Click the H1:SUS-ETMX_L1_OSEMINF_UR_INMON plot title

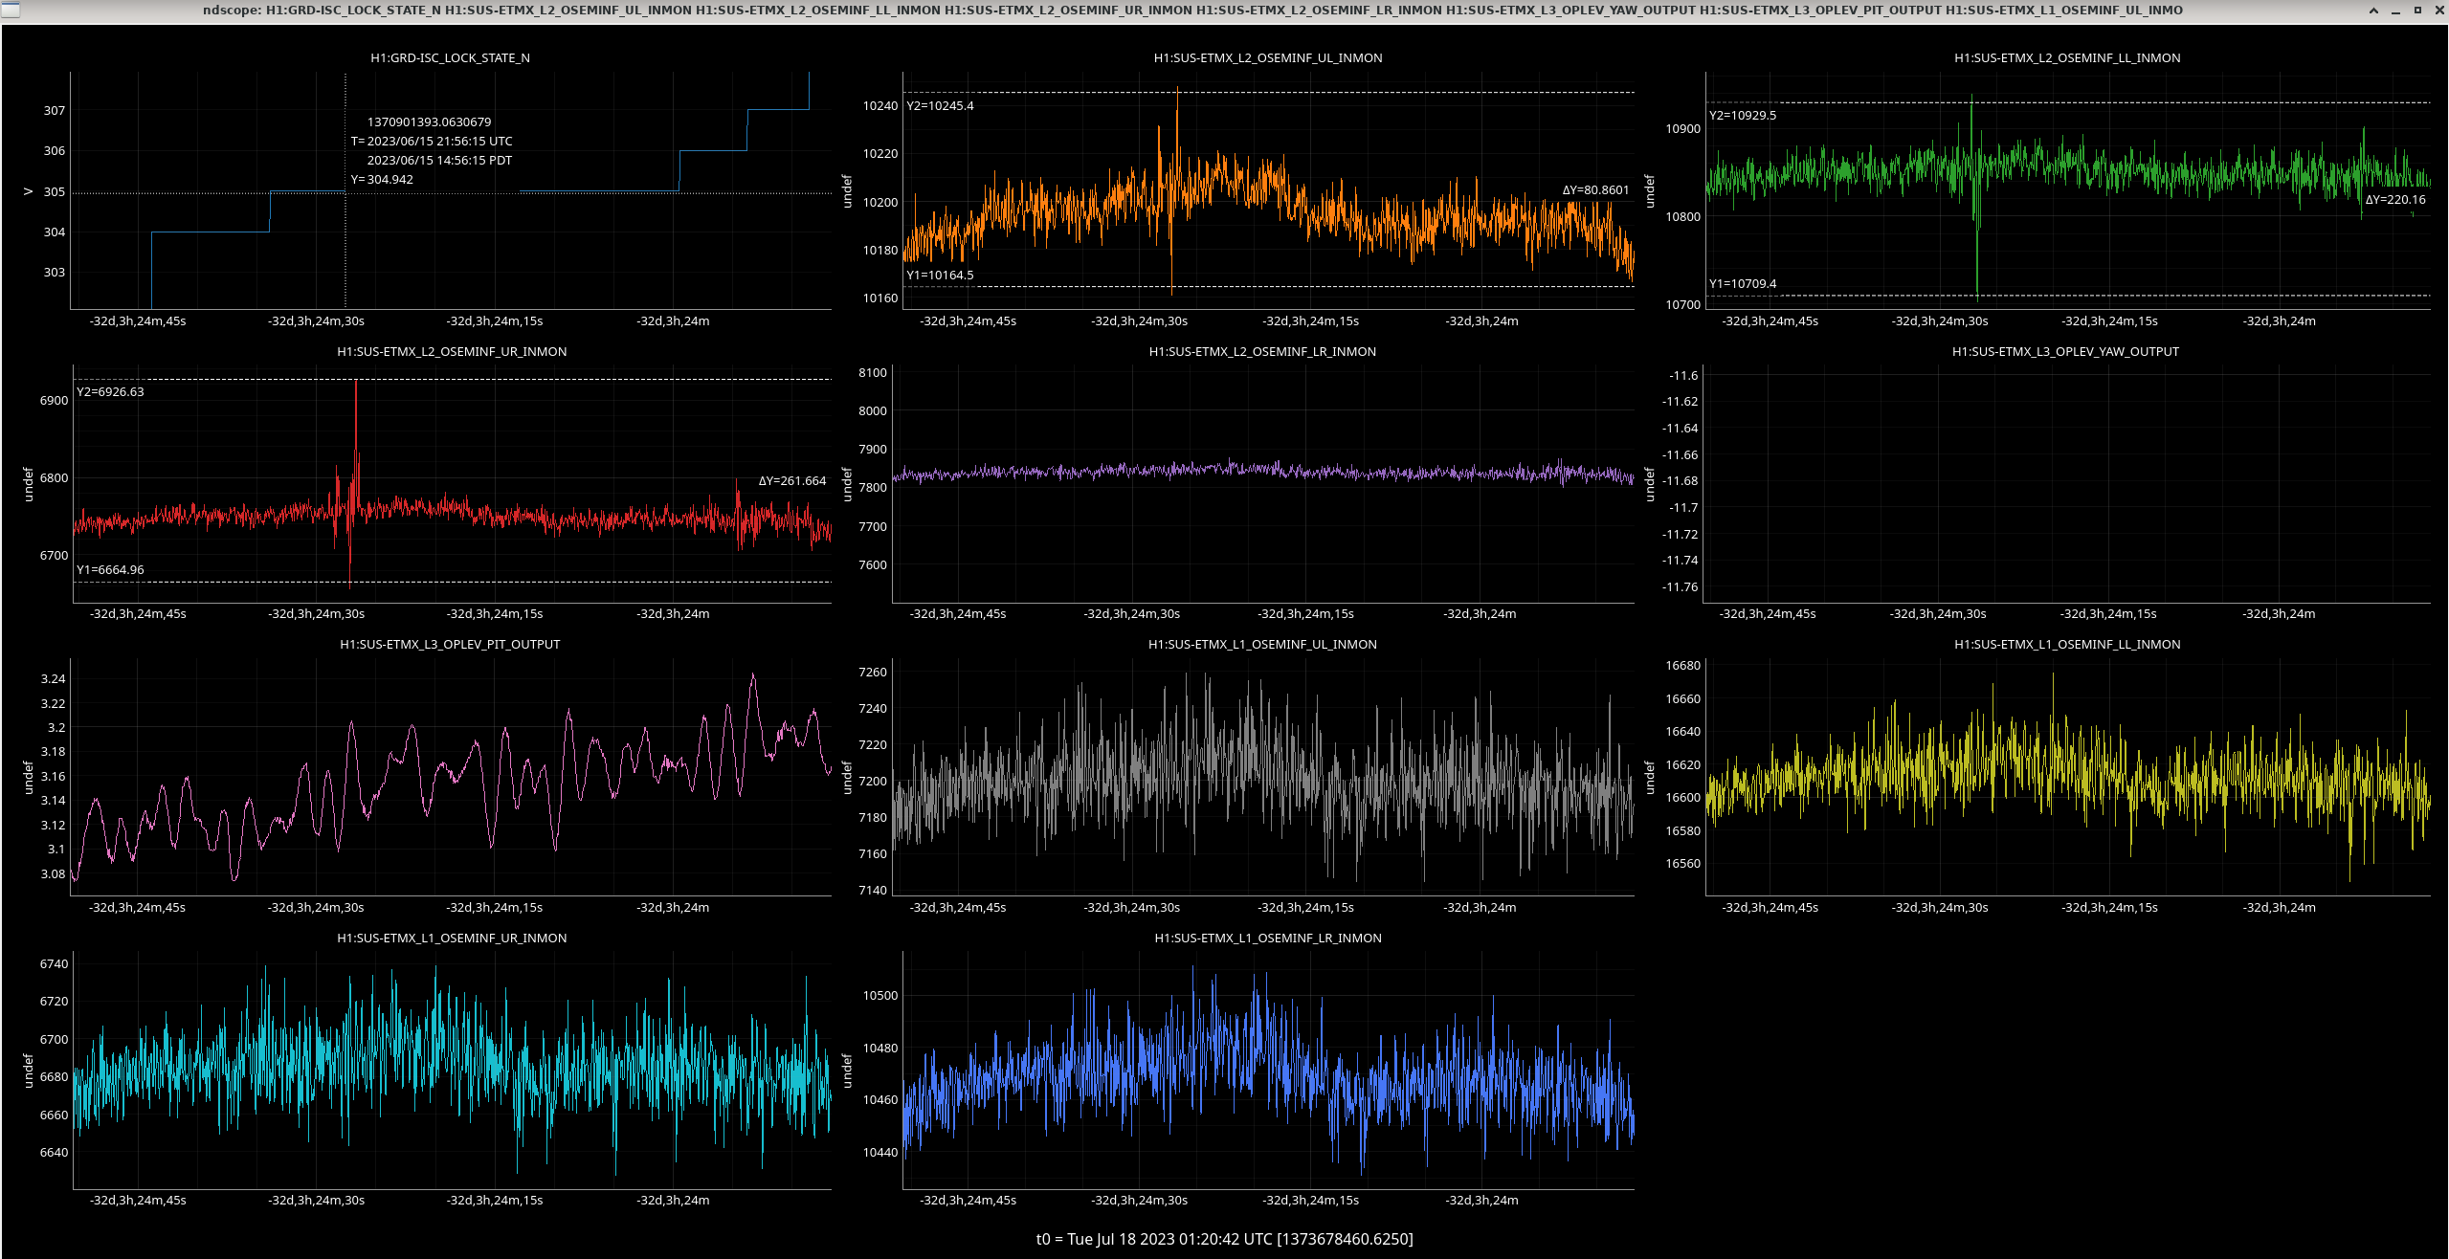pos(451,939)
